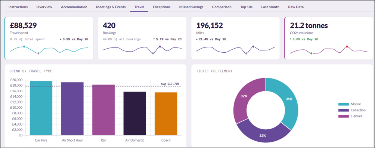The height and width of the screenshot is (148, 375).
Task: Click the teal Mobile legend swatch
Action: [343, 104]
